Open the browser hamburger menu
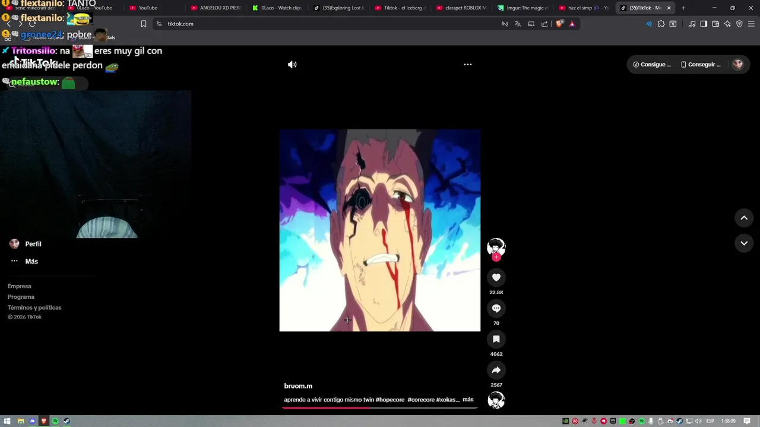The width and height of the screenshot is (760, 427). click(x=751, y=24)
